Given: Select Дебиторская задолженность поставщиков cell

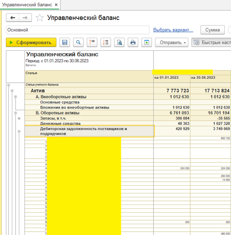Looking at the screenshot, I should 89,131.
